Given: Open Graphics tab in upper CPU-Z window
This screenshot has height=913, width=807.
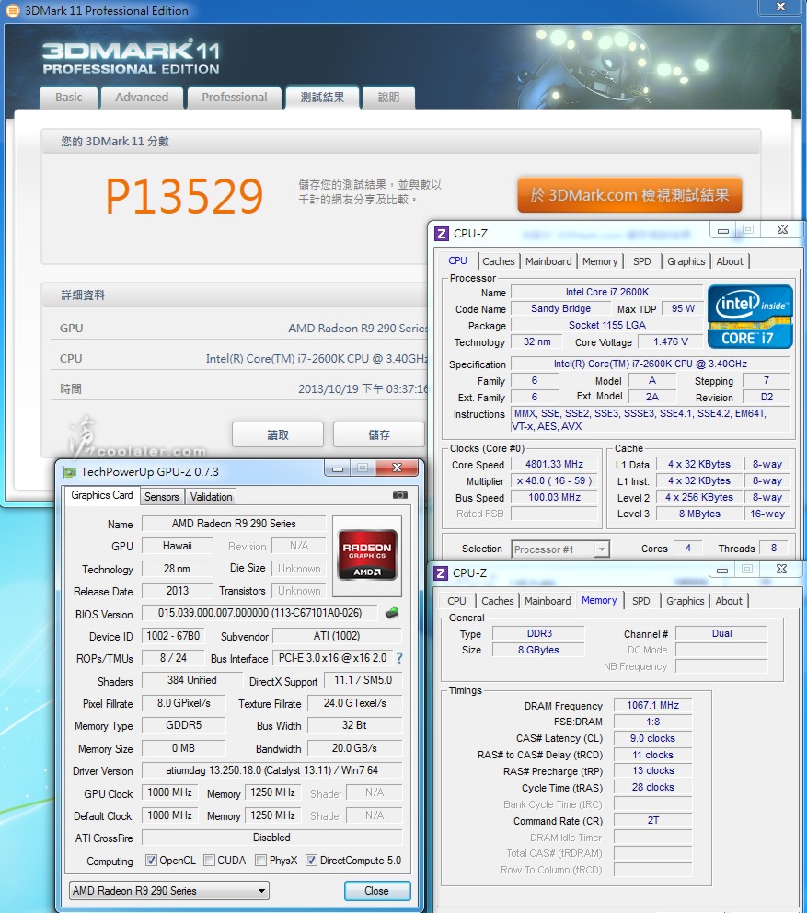Looking at the screenshot, I should [686, 261].
